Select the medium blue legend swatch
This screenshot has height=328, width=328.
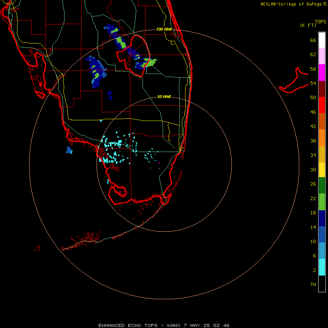point(322,234)
